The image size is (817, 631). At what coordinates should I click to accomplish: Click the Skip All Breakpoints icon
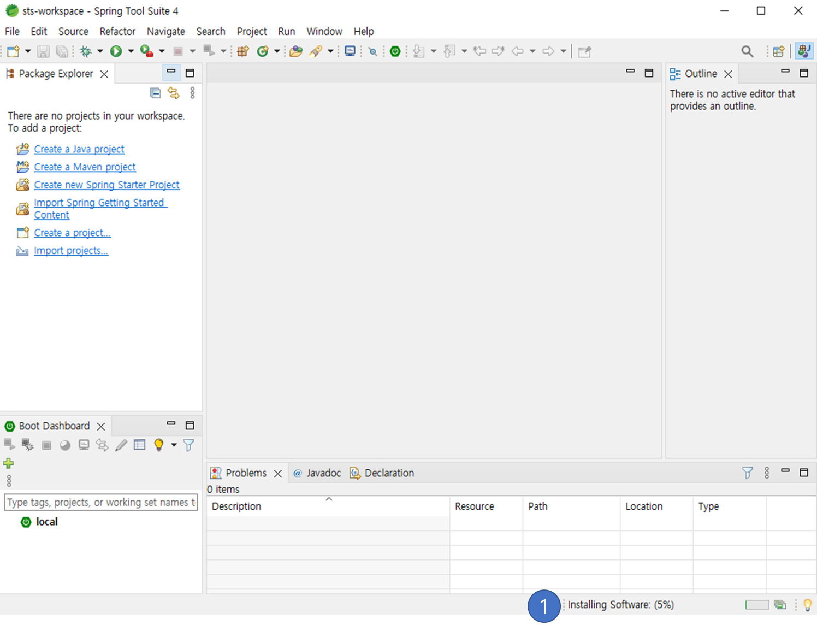point(373,52)
